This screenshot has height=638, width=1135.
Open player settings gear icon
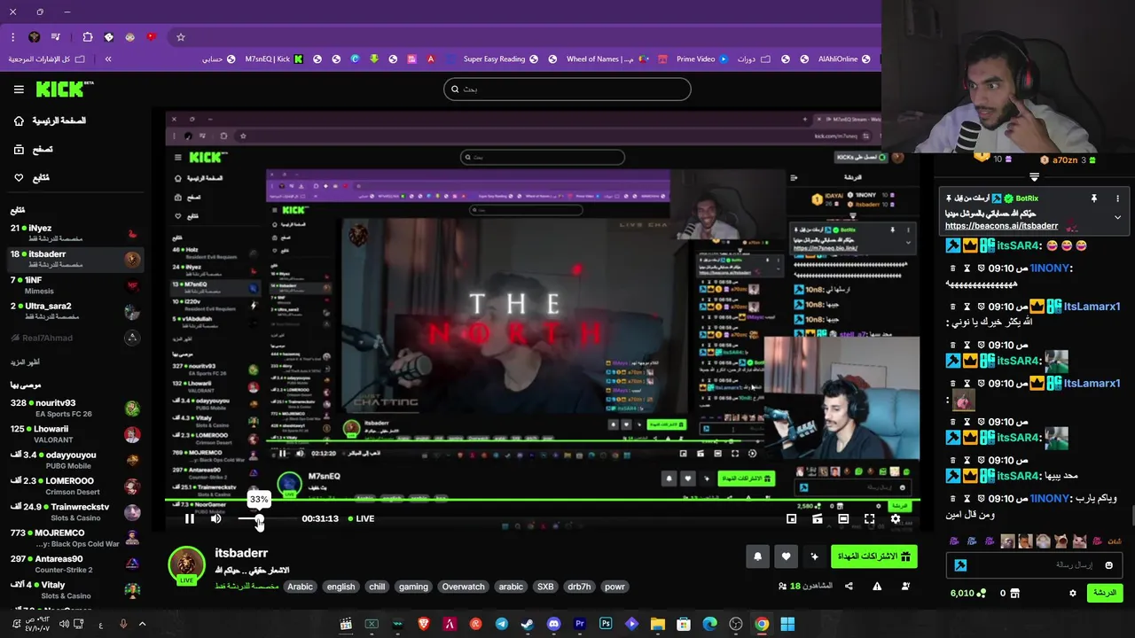coord(895,518)
